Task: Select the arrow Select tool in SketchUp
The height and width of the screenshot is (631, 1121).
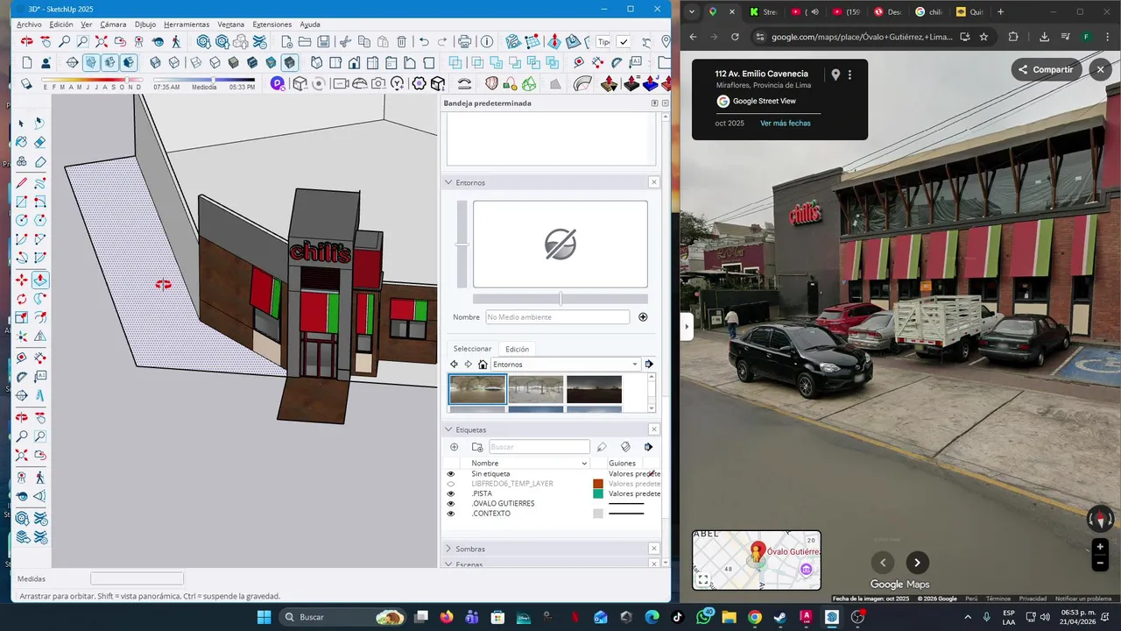Action: (22, 123)
